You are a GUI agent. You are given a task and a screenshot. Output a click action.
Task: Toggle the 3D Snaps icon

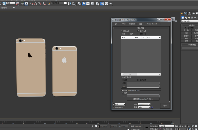pyautogui.click(x=31, y=4)
